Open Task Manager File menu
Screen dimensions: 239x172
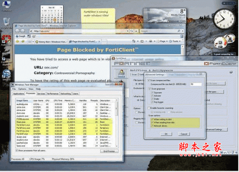tap(14, 89)
